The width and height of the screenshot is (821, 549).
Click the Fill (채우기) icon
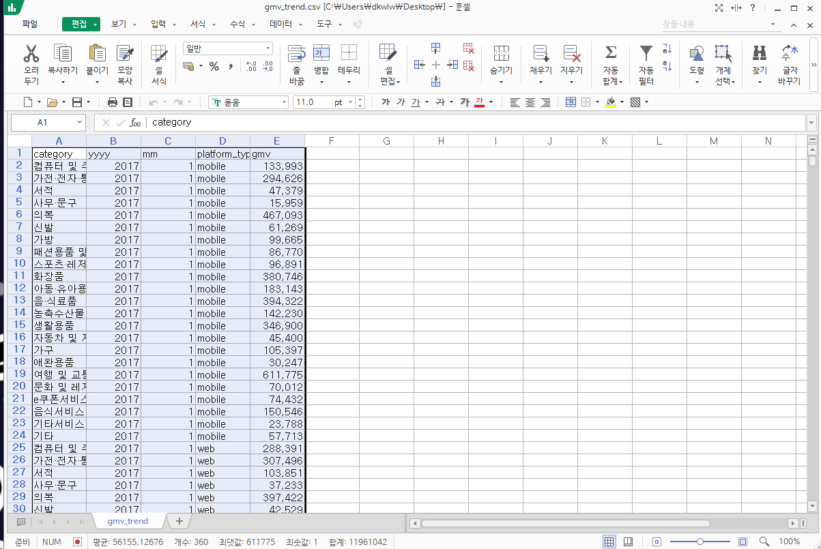541,53
